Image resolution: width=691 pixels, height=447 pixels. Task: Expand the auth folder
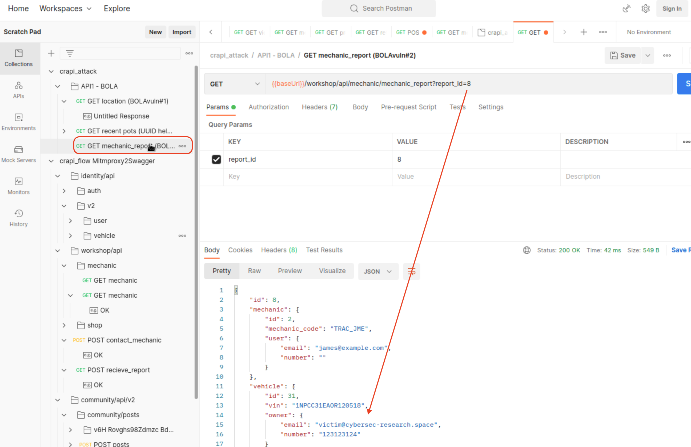point(64,191)
